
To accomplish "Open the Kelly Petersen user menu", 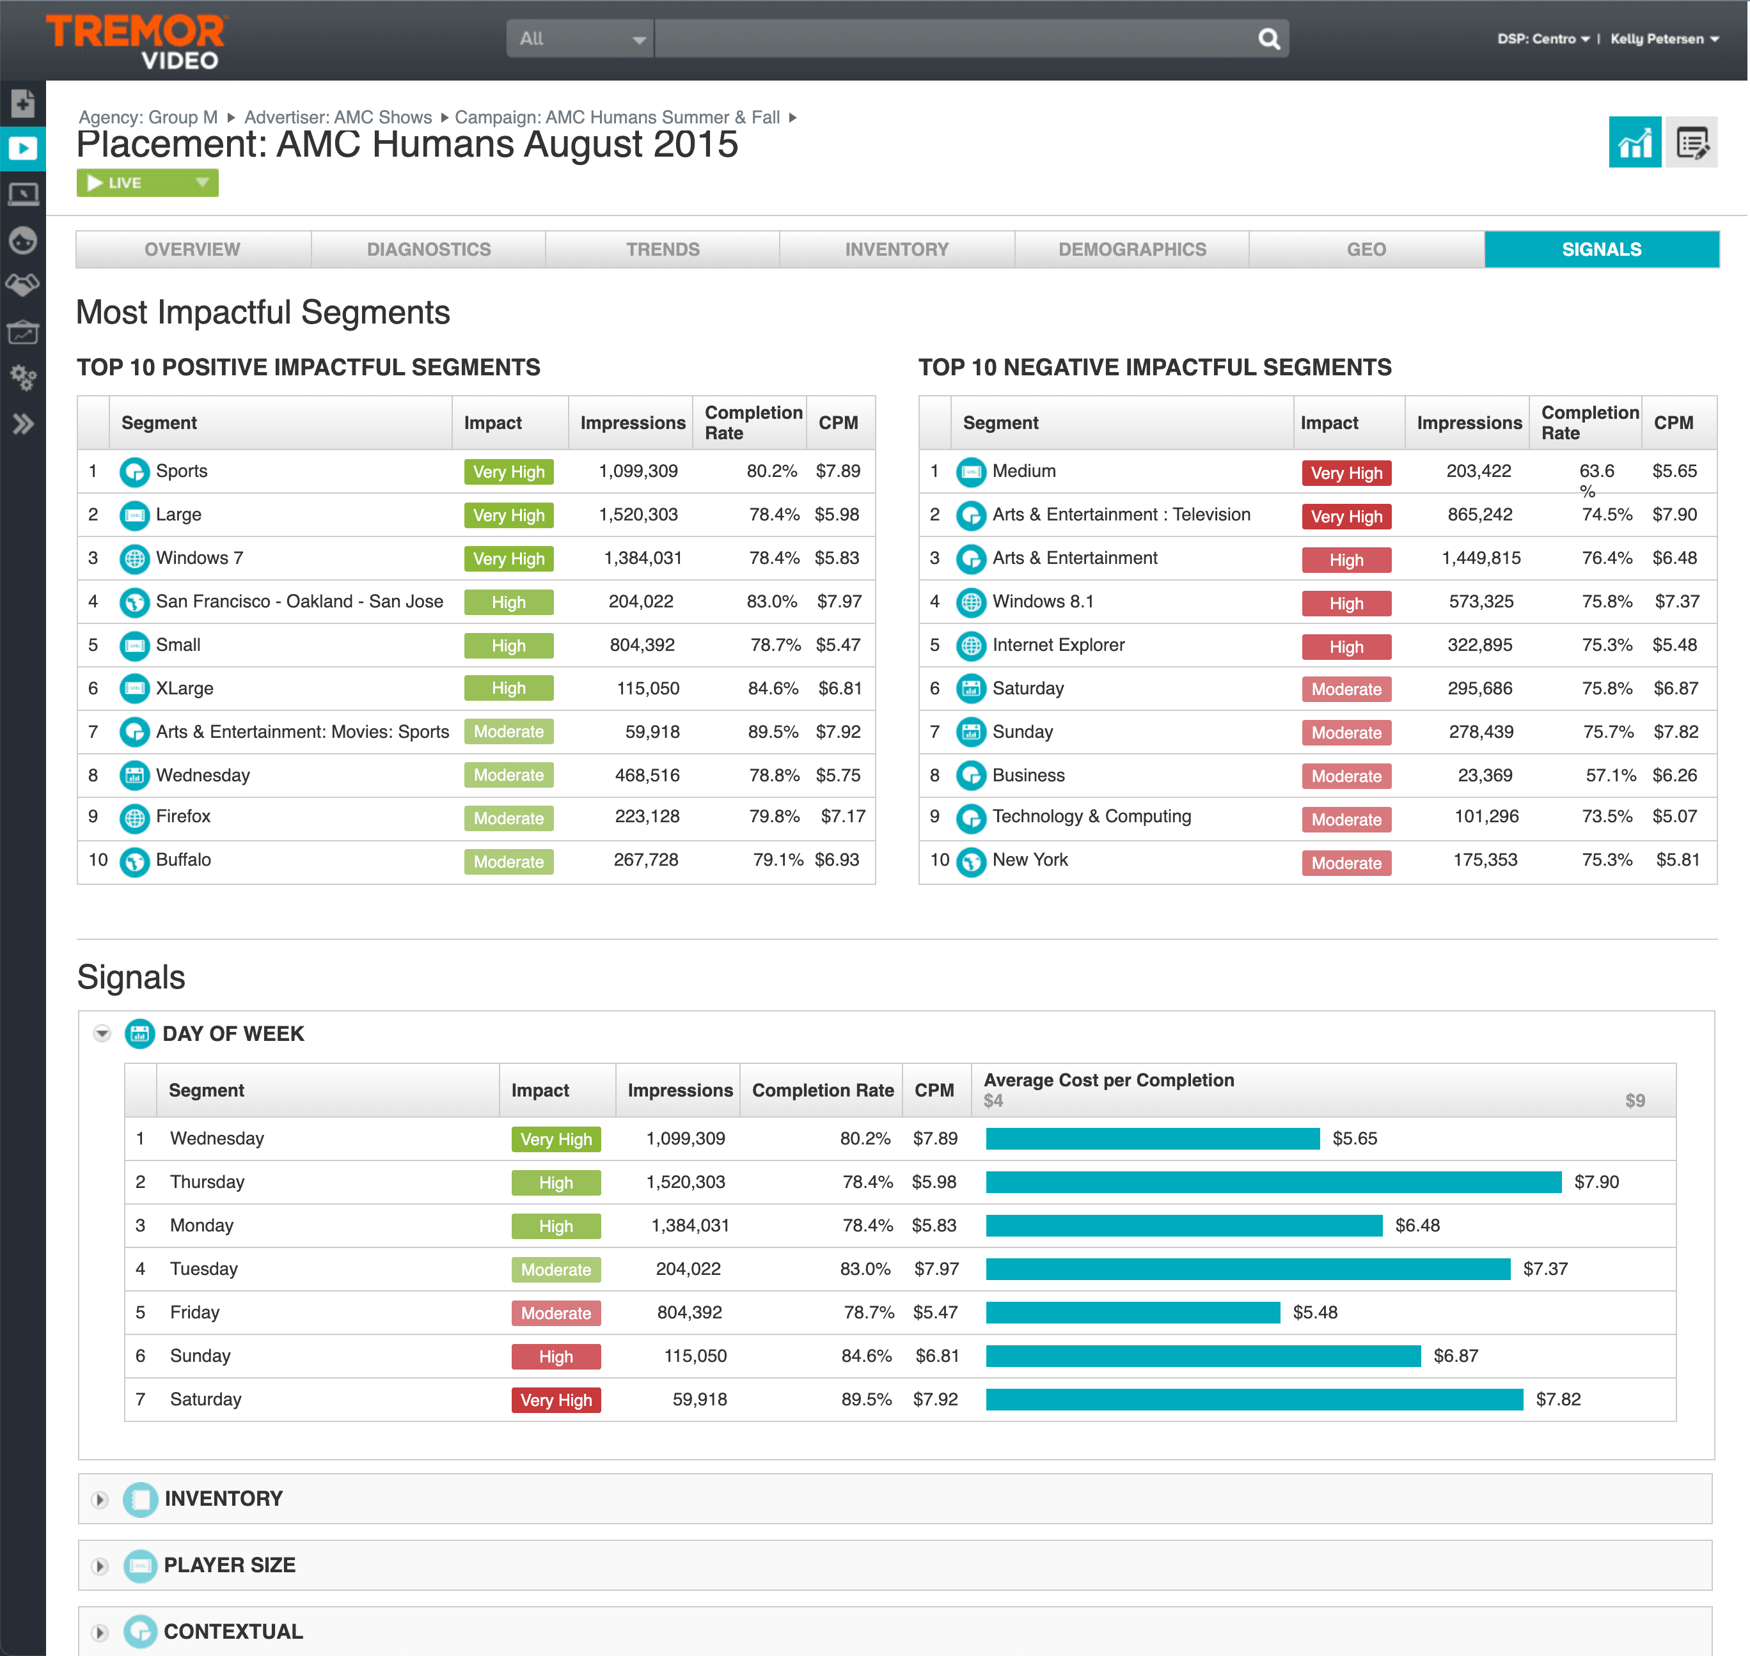I will coord(1664,39).
